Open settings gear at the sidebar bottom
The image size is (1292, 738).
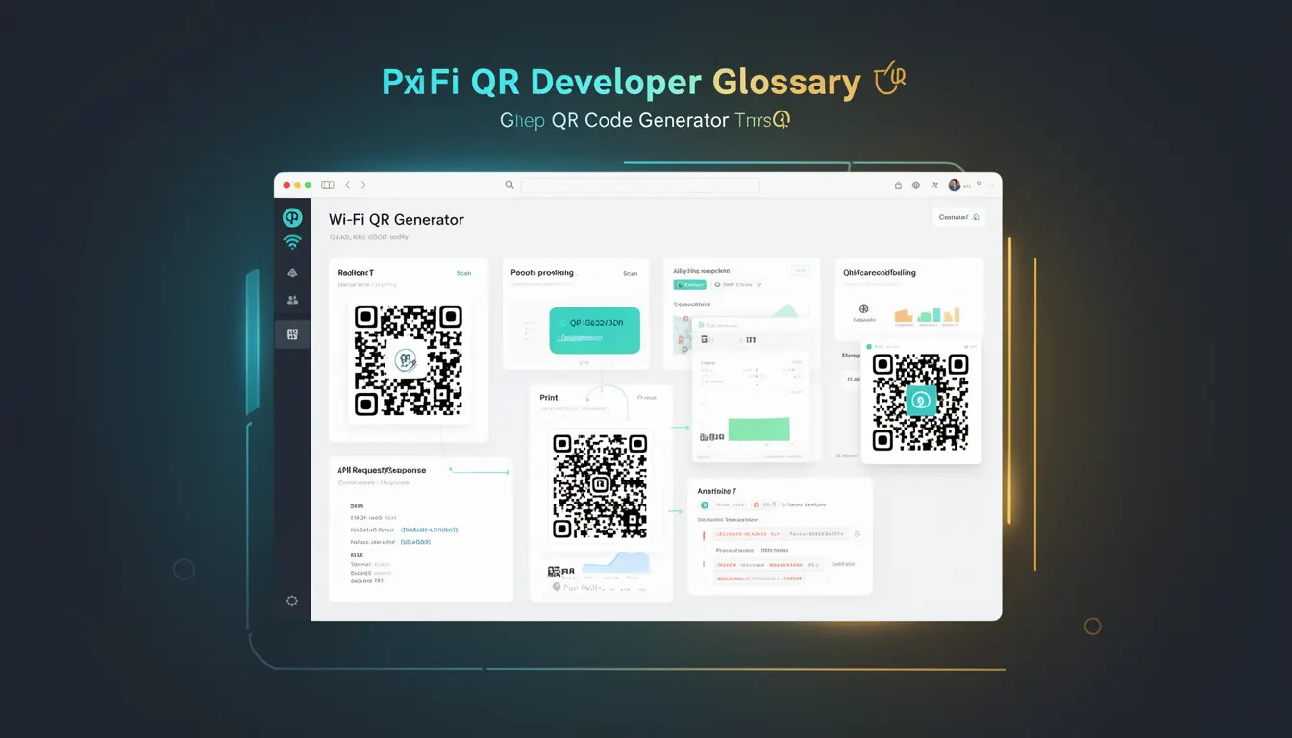(292, 601)
